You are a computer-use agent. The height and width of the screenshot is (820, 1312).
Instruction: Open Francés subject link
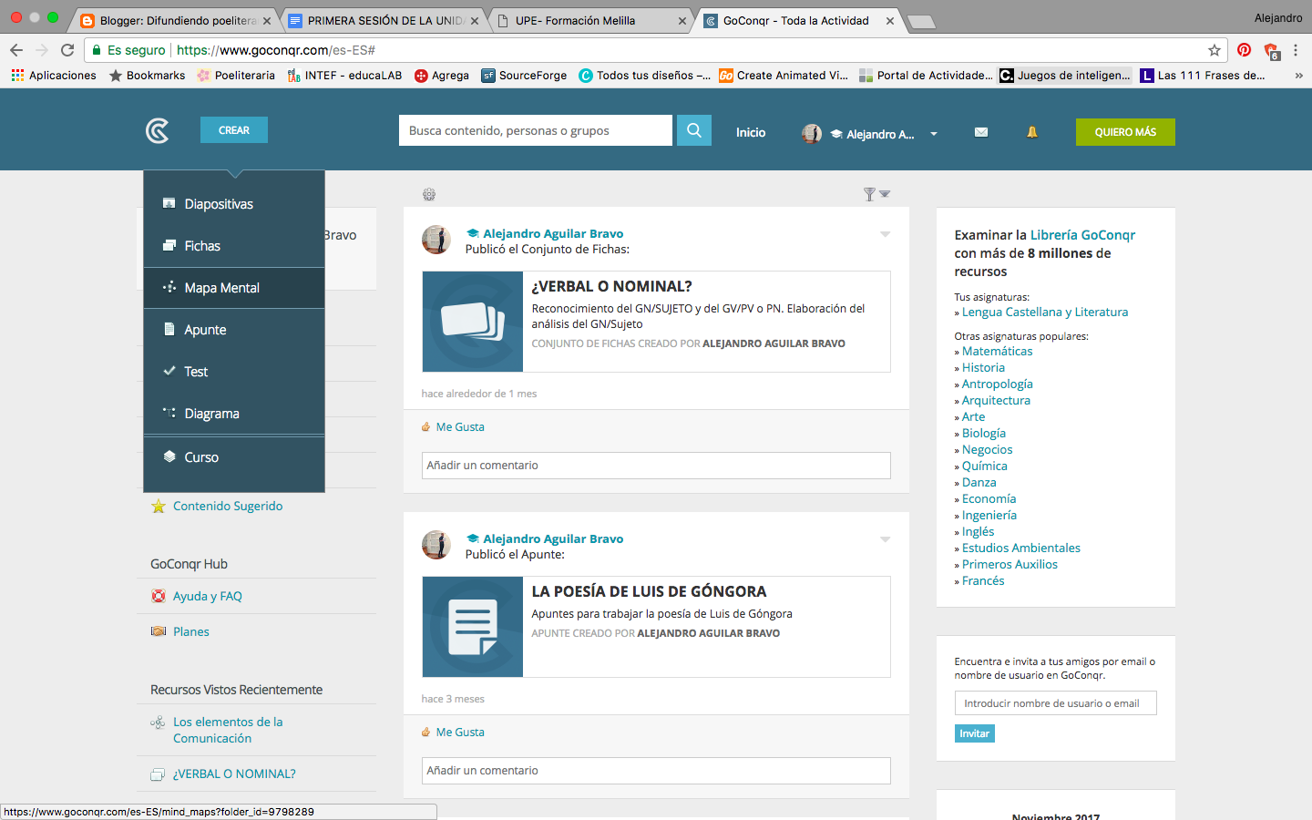[x=983, y=580]
